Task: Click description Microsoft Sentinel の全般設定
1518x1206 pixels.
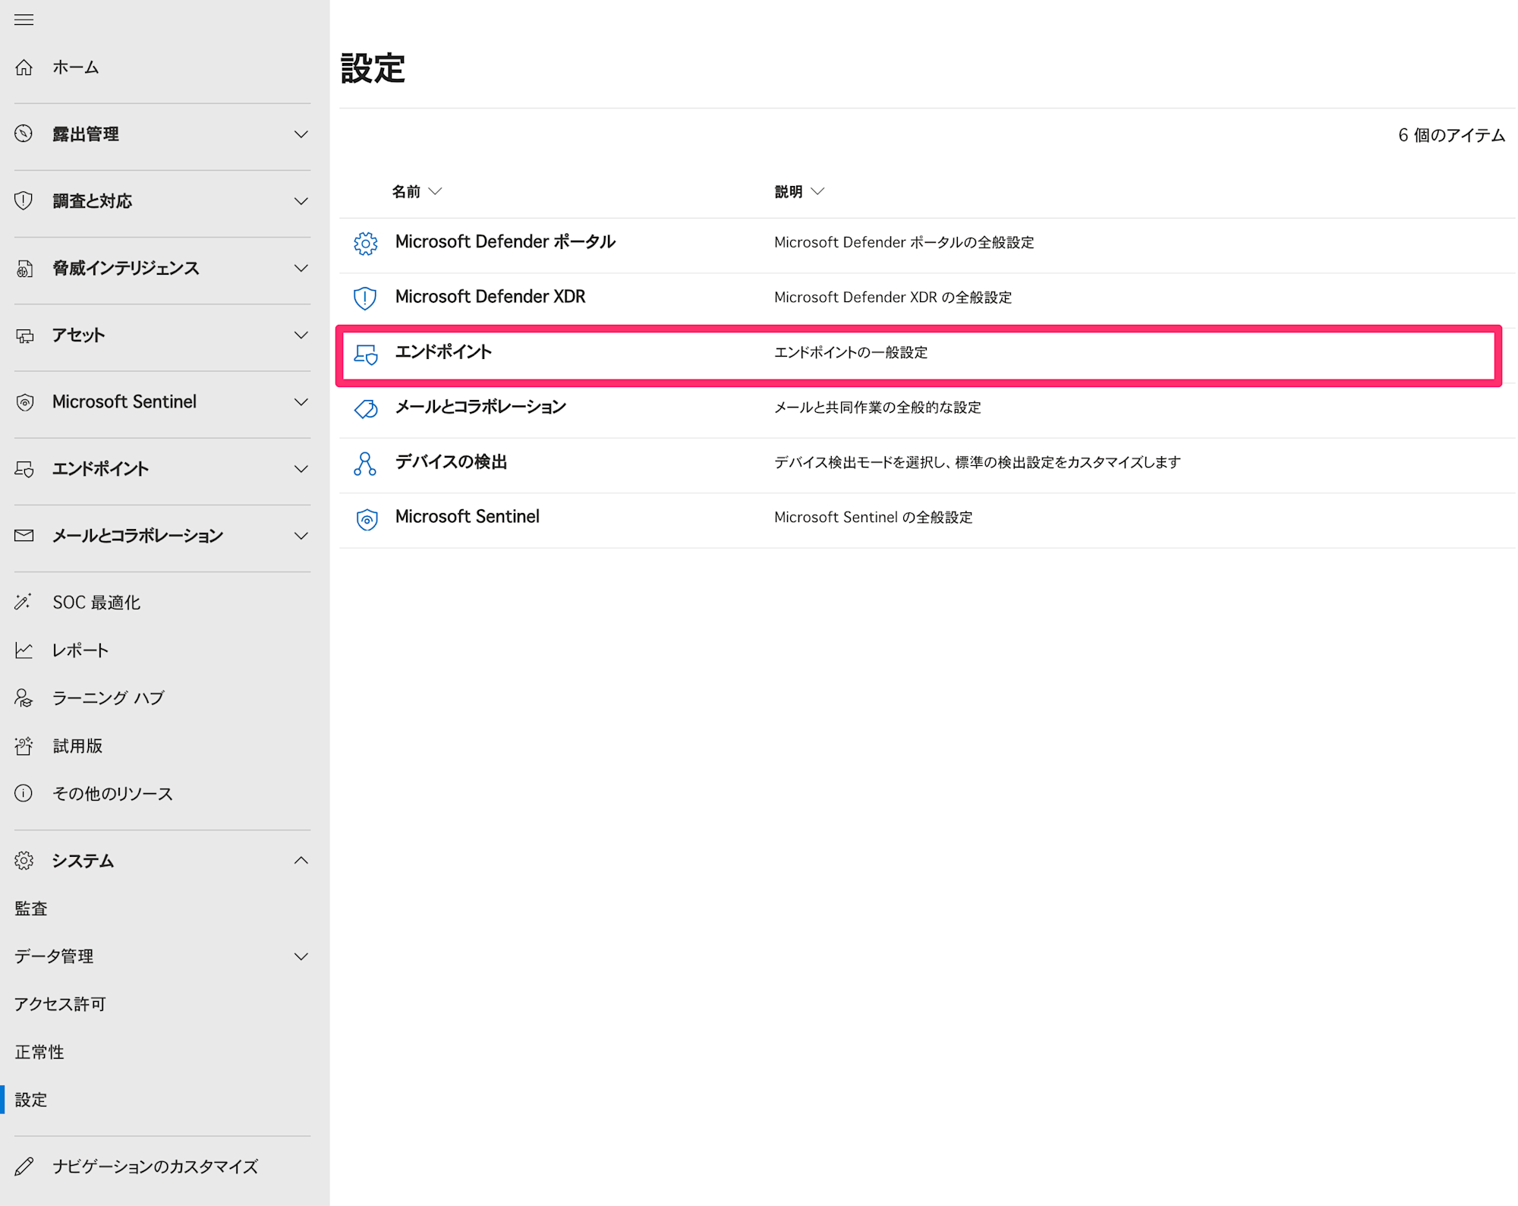Action: [x=873, y=518]
